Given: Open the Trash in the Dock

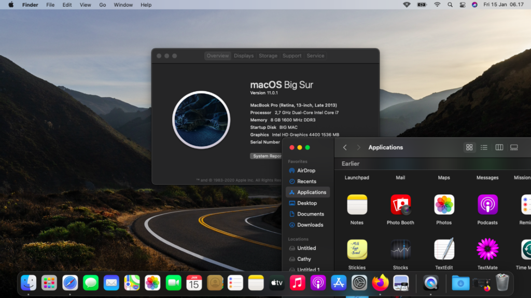Looking at the screenshot, I should [502, 282].
